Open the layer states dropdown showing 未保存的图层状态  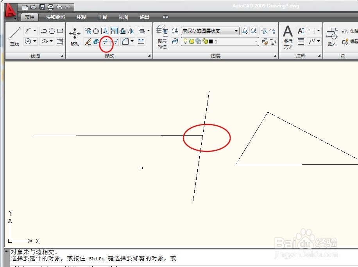pyautogui.click(x=236, y=31)
